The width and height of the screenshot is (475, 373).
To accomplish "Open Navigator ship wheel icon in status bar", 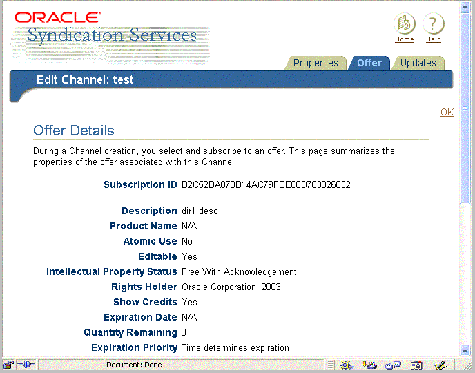I will (346, 365).
